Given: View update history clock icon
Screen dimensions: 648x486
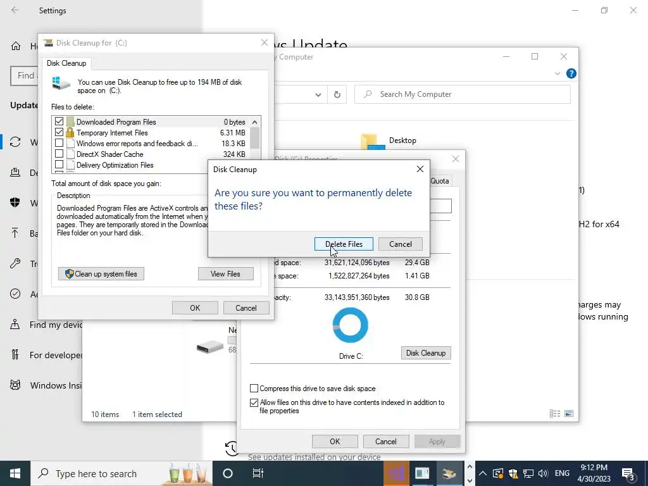Looking at the screenshot, I should click(x=232, y=448).
